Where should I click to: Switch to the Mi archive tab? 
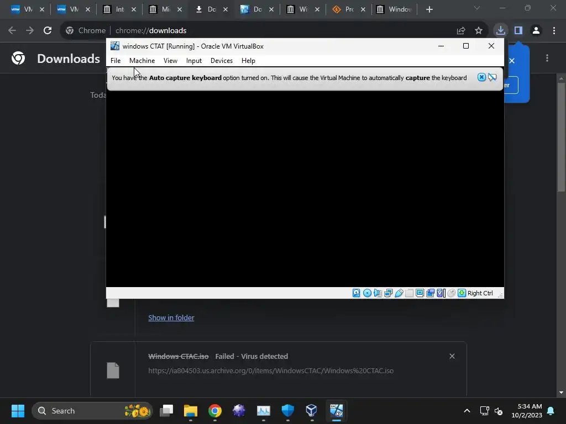(161, 9)
